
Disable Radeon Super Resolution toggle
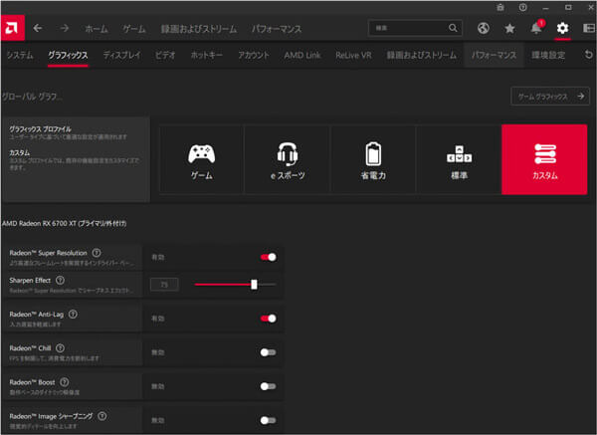click(x=269, y=257)
